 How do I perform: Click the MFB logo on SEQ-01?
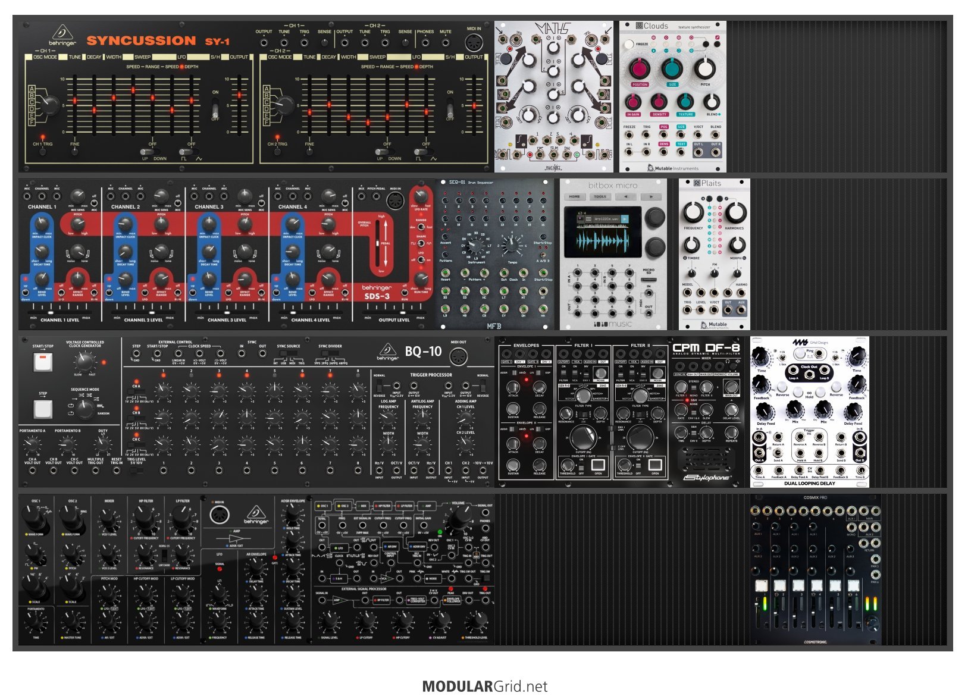click(494, 326)
